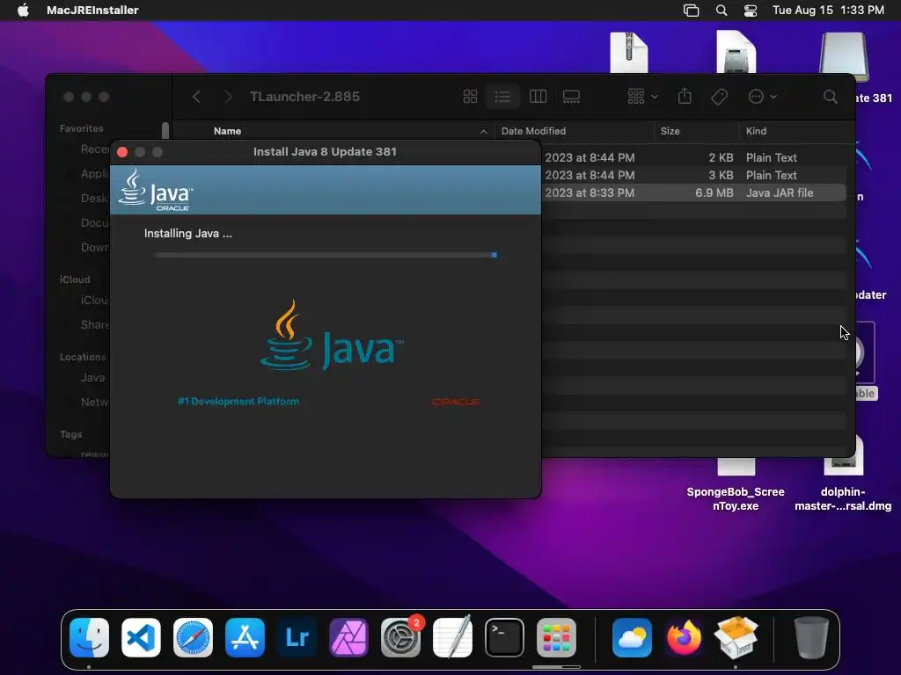901x675 pixels.
Task: Launch Lightroom from the Dock
Action: point(297,638)
